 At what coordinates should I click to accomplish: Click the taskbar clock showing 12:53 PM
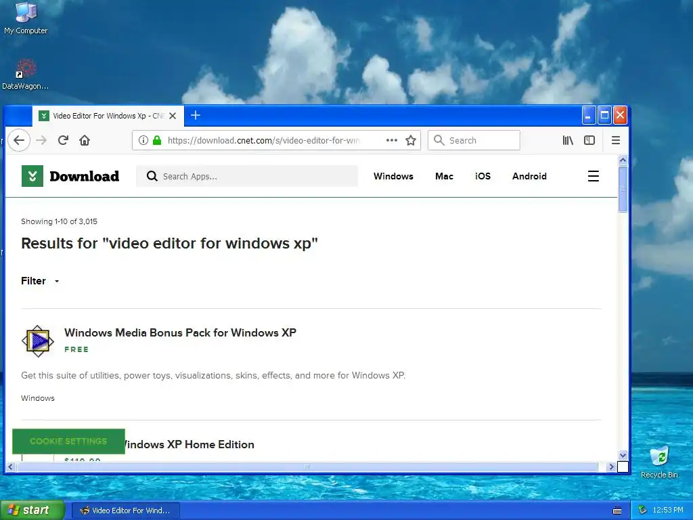click(668, 511)
